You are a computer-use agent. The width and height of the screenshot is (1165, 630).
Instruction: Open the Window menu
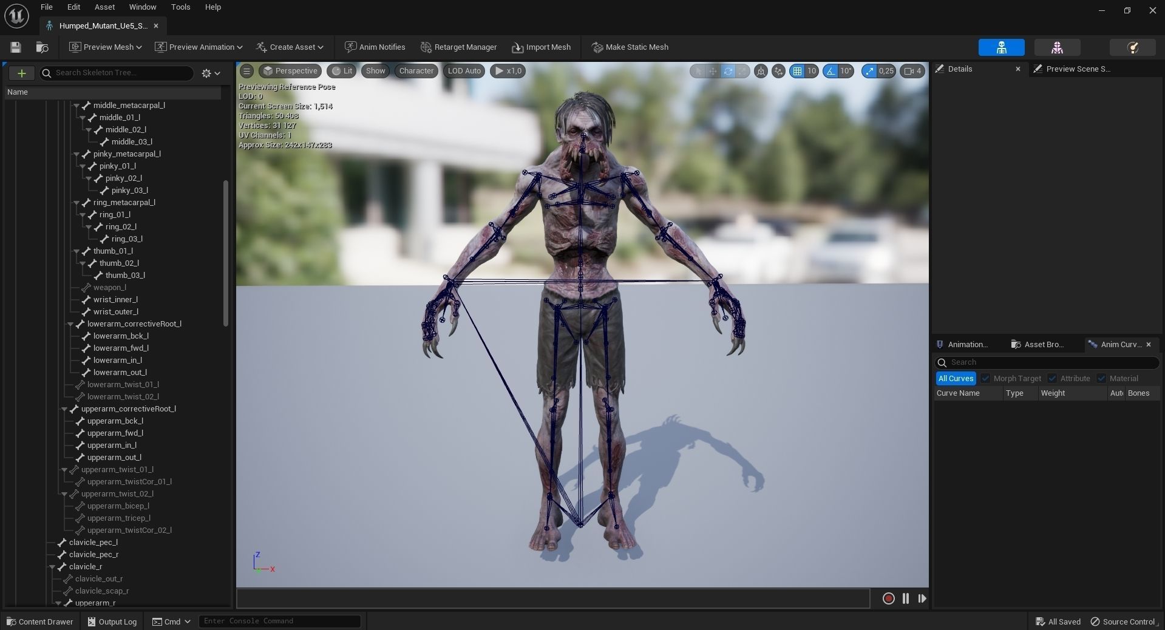click(143, 7)
